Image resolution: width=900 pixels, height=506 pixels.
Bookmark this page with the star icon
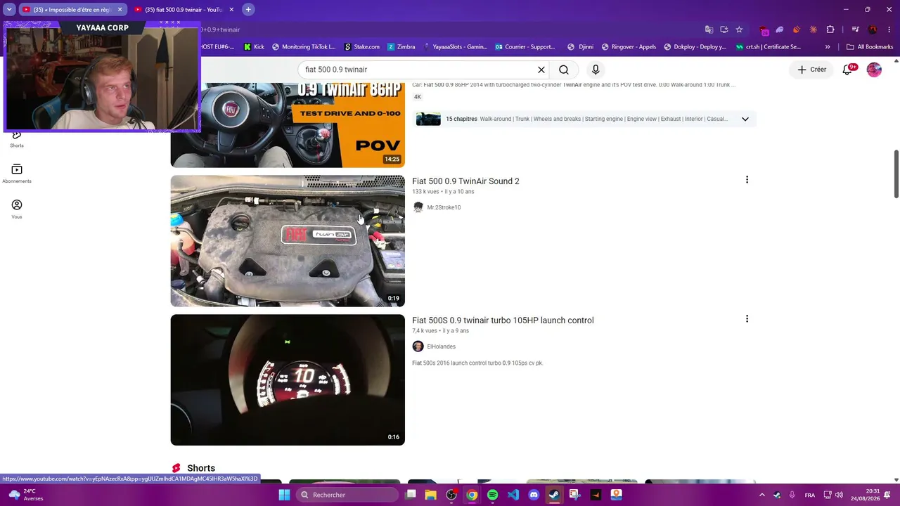[x=739, y=30]
